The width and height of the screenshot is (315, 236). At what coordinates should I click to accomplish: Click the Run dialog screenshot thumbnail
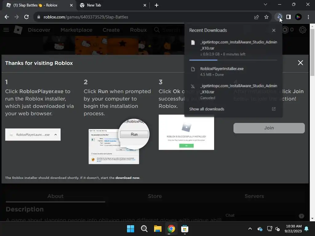tap(119, 142)
